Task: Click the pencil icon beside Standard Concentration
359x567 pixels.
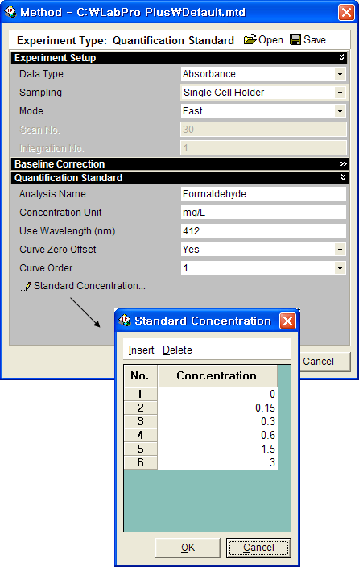Action: coord(27,287)
